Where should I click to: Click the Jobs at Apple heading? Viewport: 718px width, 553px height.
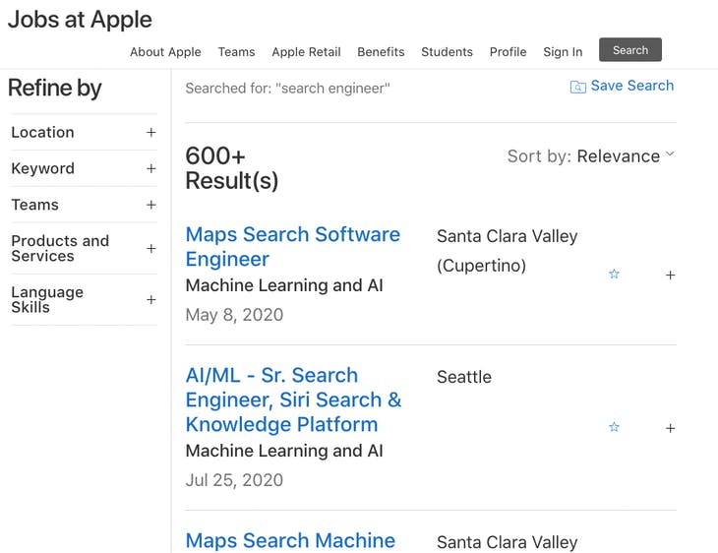coord(80,20)
